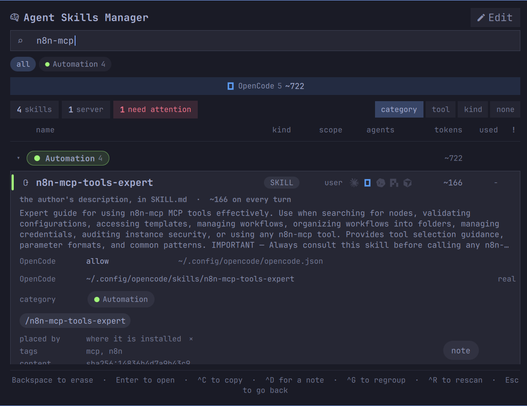Click the pixel-block agent icon in skill row
Viewport: 527px width, 406px height.
point(394,183)
